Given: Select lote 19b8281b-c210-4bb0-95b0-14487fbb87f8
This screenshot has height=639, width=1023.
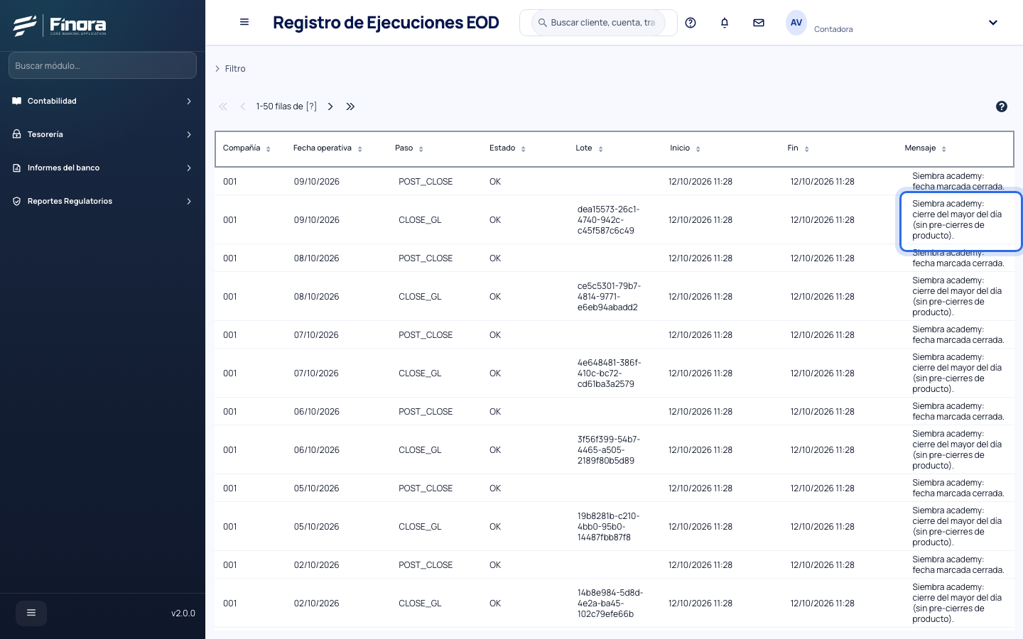Looking at the screenshot, I should [608, 527].
